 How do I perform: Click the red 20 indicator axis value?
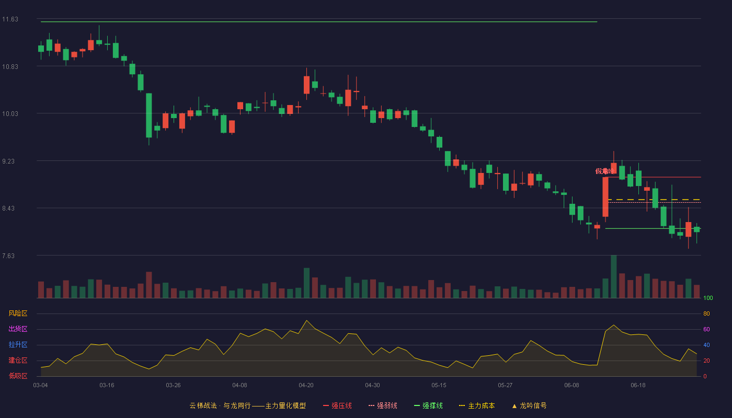pos(706,361)
